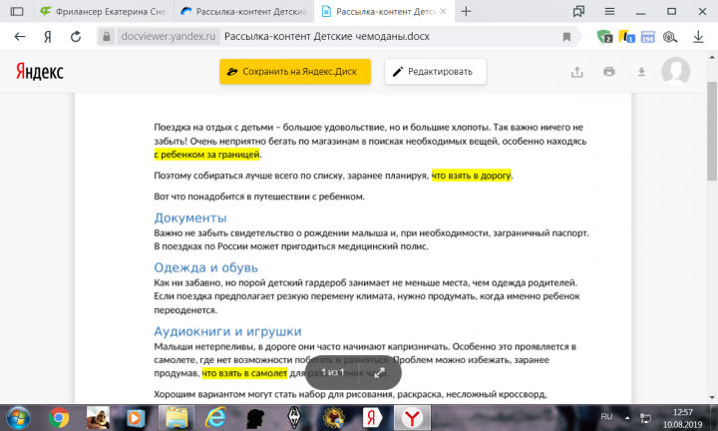Screen dimensions: 718x431
Task: Open the Skyrim taskbar icon
Action: coord(294,418)
